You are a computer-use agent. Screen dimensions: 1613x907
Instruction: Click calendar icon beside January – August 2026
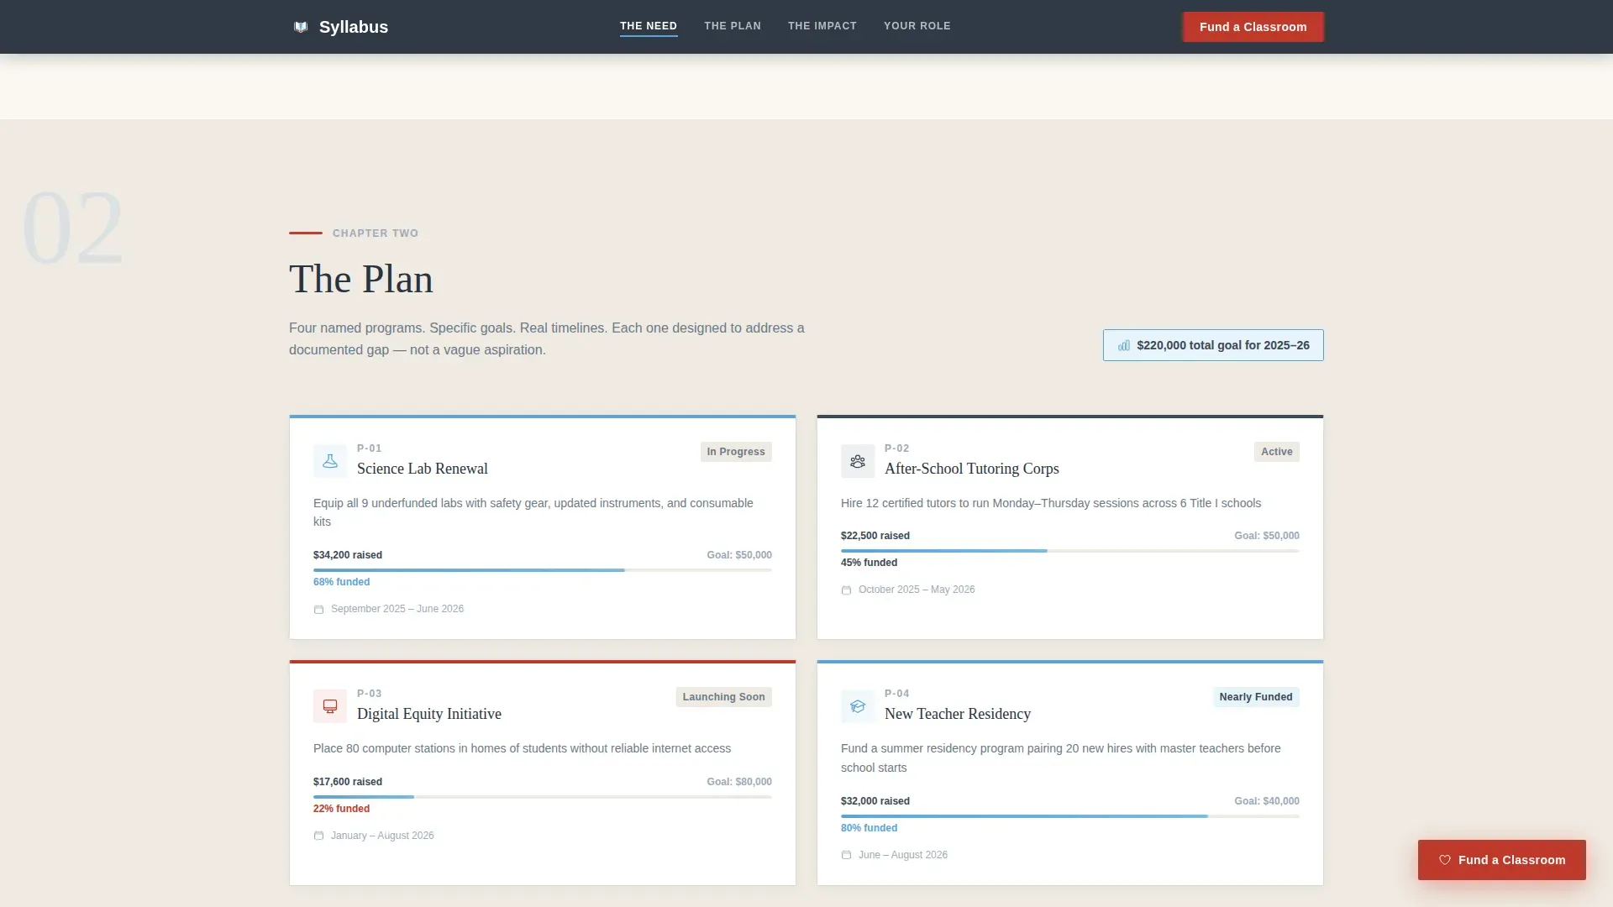pyautogui.click(x=318, y=836)
